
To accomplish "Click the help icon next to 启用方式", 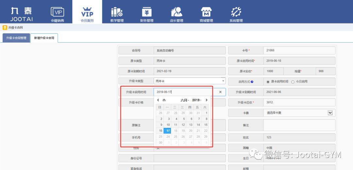I will click(x=252, y=82).
